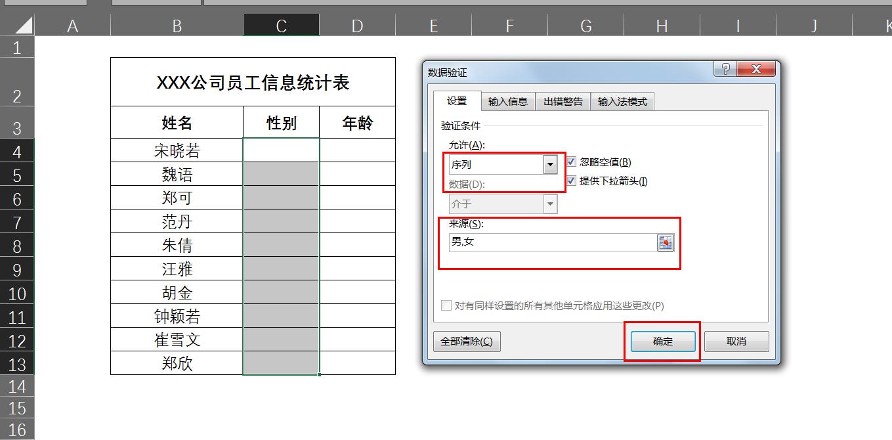Select row 7 header

tap(17, 221)
